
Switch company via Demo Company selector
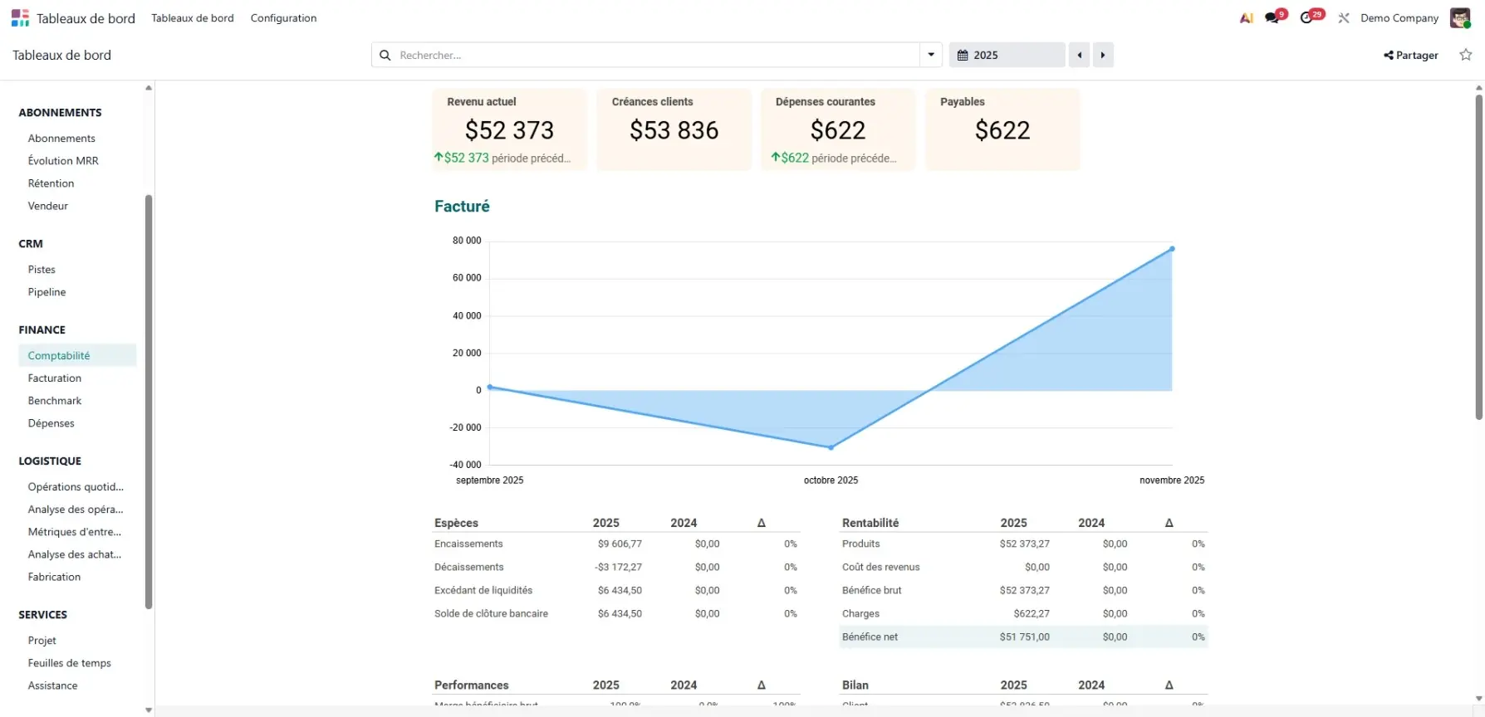1399,17
